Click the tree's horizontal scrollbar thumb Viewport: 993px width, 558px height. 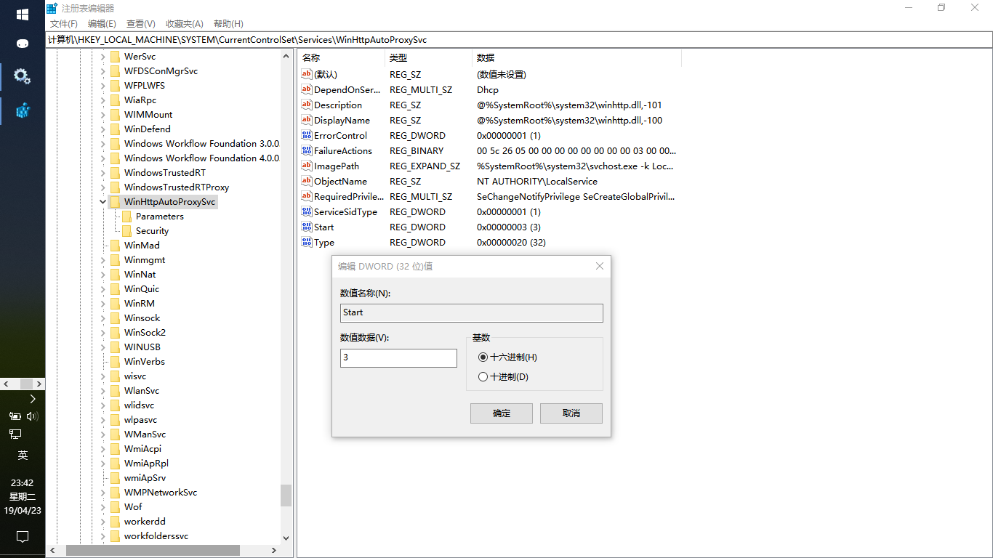153,551
